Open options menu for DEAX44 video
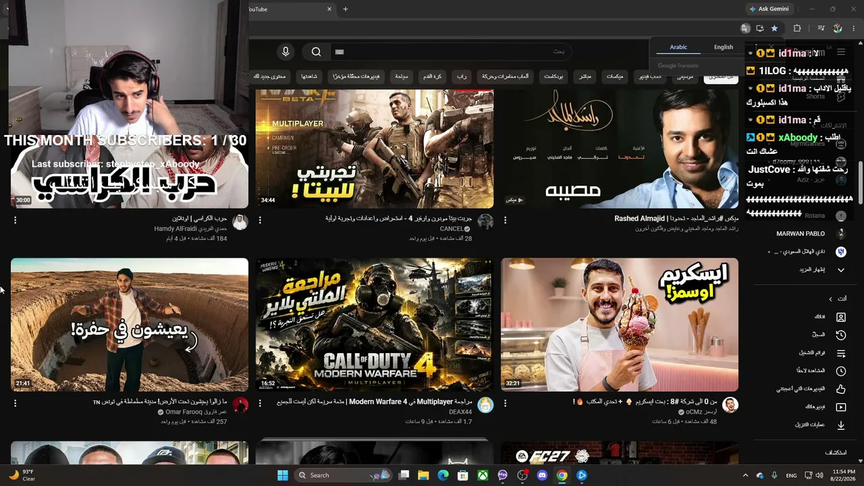 click(260, 403)
